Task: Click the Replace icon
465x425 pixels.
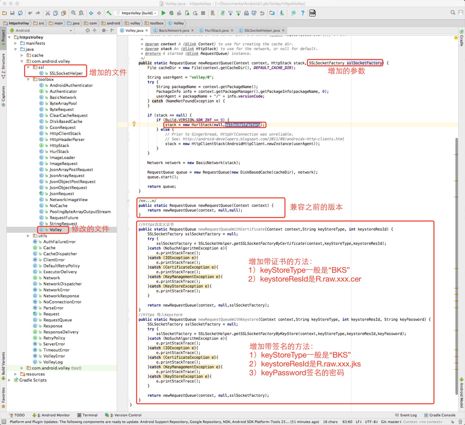Action: pos(81,13)
